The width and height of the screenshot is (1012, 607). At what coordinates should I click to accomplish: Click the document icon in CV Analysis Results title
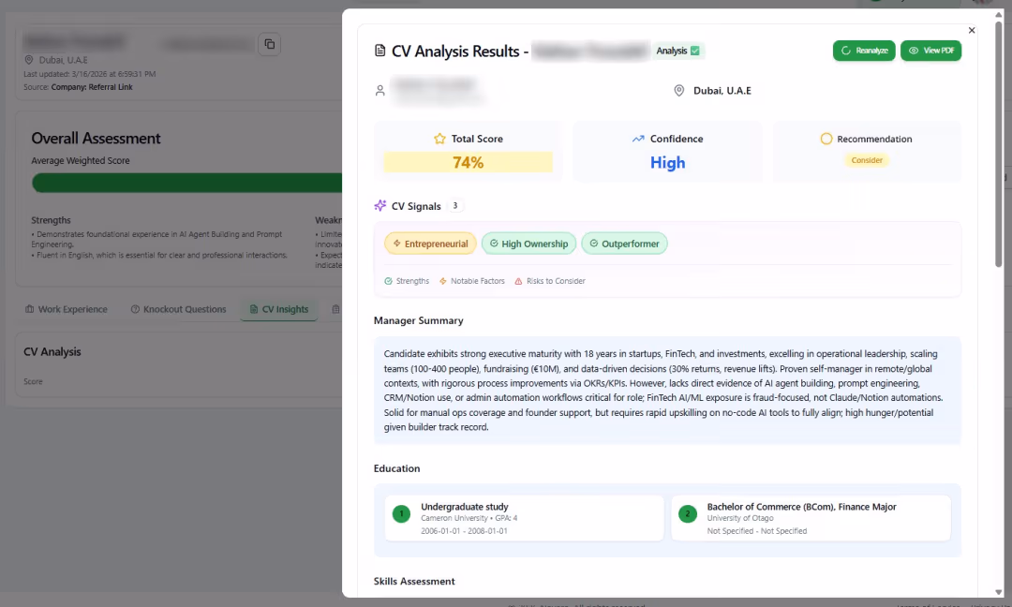(379, 52)
